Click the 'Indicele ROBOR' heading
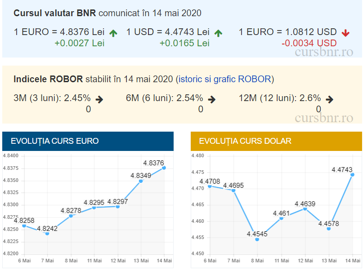Image resolution: width=363 pixels, height=270 pixels. click(x=48, y=80)
